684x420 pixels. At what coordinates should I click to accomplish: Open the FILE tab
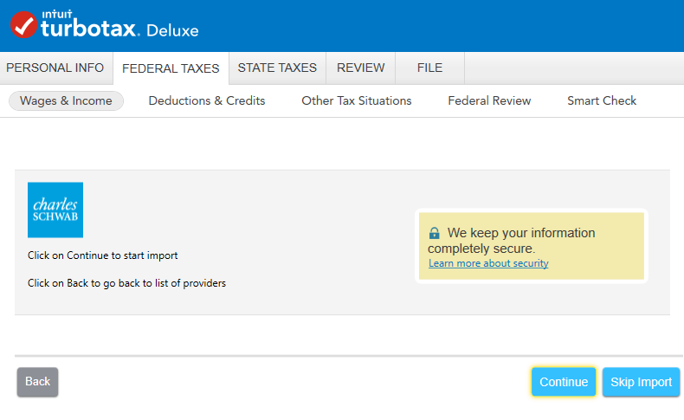429,68
